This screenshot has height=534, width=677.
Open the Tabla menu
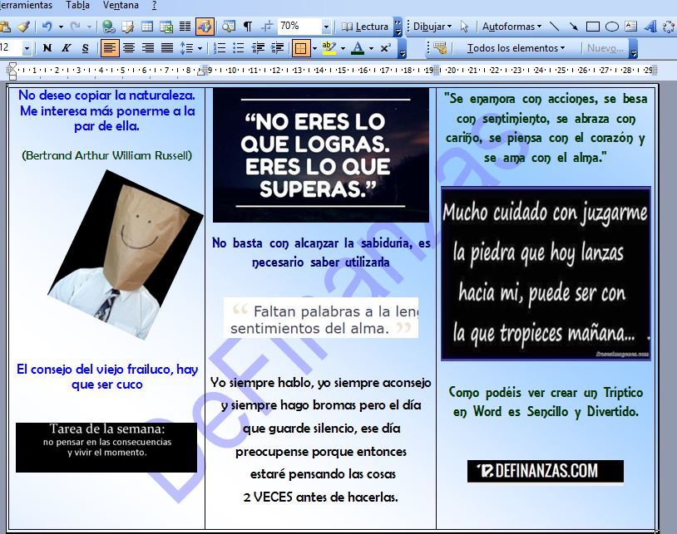[x=77, y=6]
